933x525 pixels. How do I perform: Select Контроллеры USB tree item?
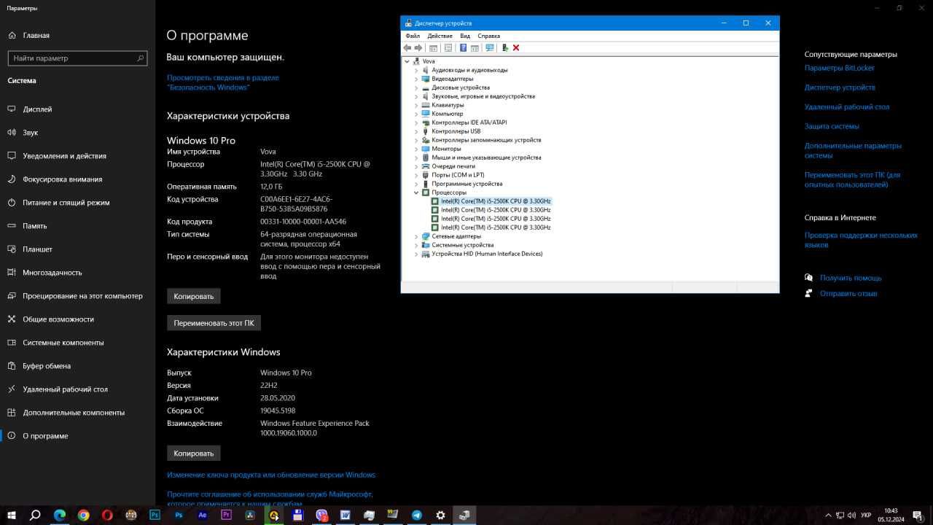[456, 131]
